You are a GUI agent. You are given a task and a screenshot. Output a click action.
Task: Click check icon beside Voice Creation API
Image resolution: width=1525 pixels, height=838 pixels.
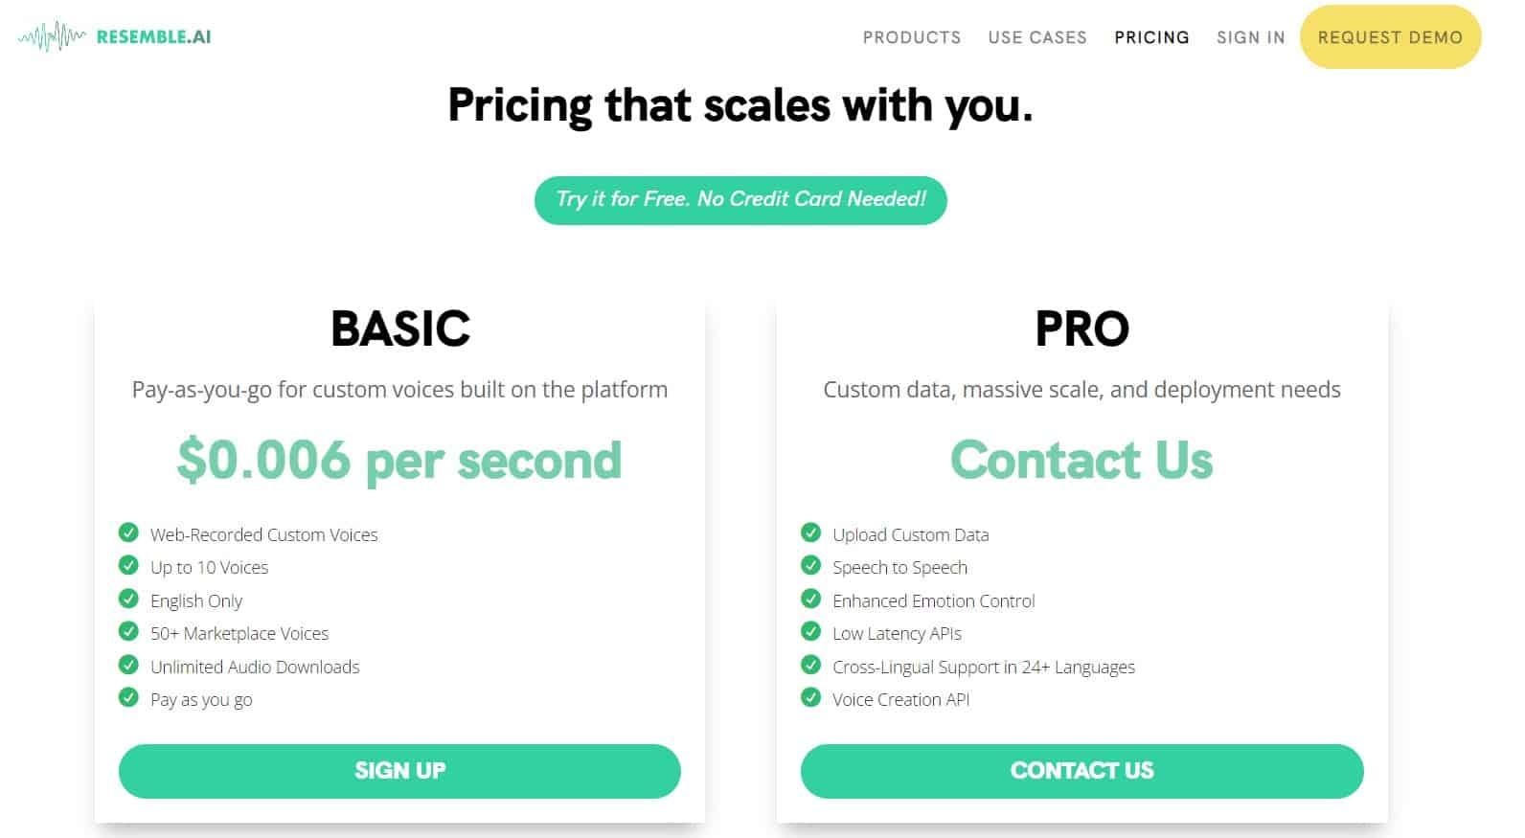[810, 697]
